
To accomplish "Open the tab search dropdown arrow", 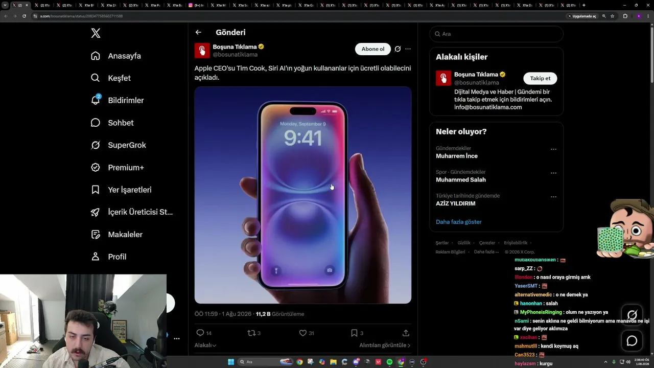I will pyautogui.click(x=5, y=5).
